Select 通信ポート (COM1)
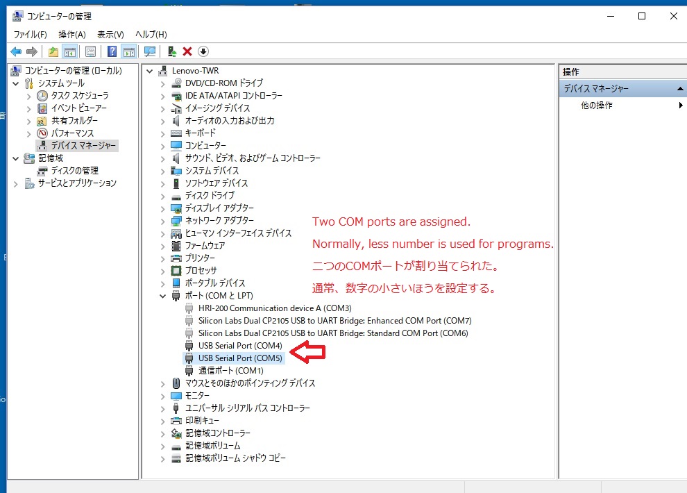 tap(231, 371)
